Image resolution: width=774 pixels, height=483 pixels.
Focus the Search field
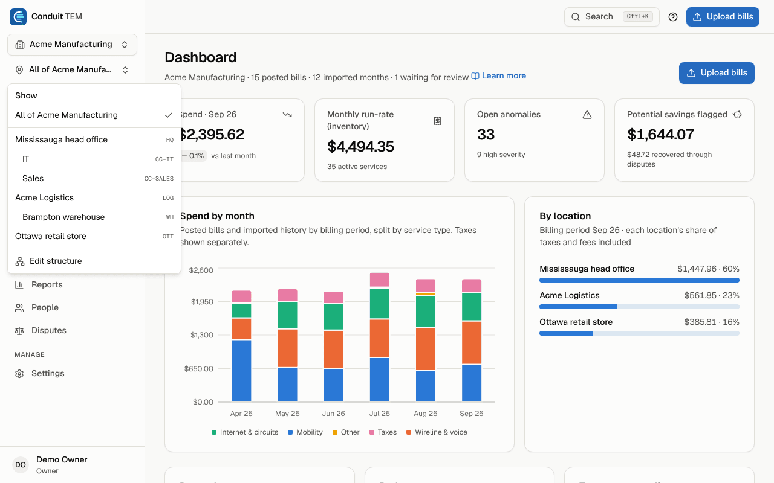pyautogui.click(x=612, y=17)
